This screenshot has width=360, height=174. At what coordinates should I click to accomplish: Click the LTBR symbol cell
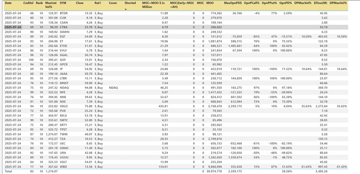tap(64, 78)
